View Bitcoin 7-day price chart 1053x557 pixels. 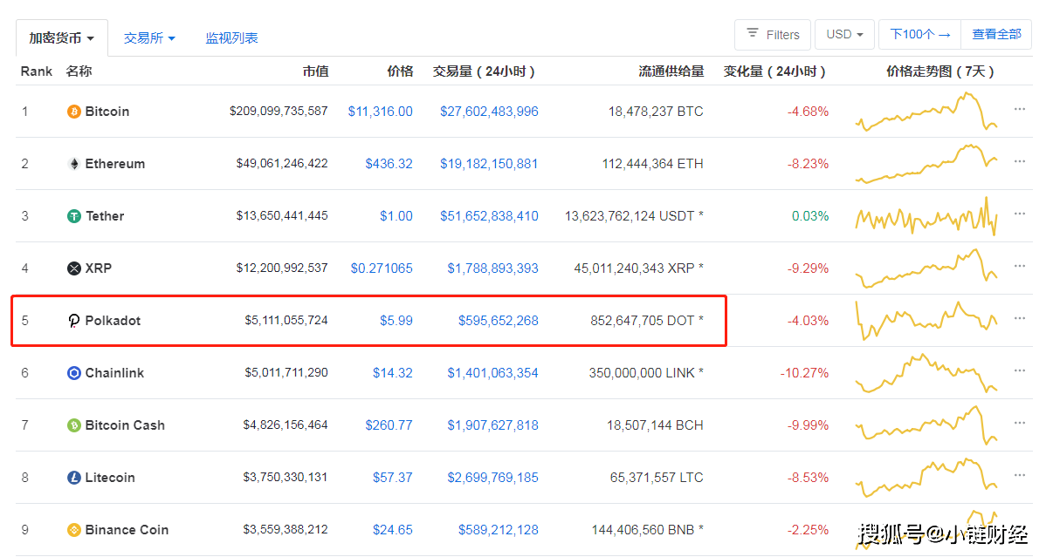[x=926, y=112]
